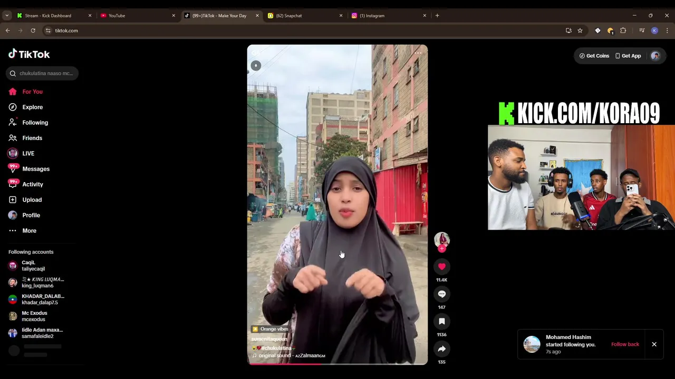The height and width of the screenshot is (379, 675).
Task: Expand the More menu in sidebar
Action: tap(22, 231)
